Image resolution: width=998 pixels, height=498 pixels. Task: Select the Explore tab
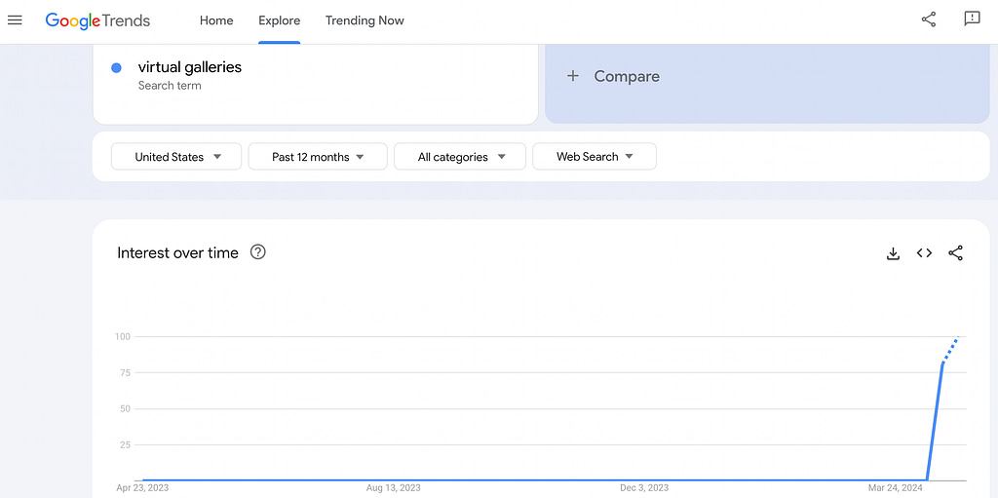(x=279, y=20)
